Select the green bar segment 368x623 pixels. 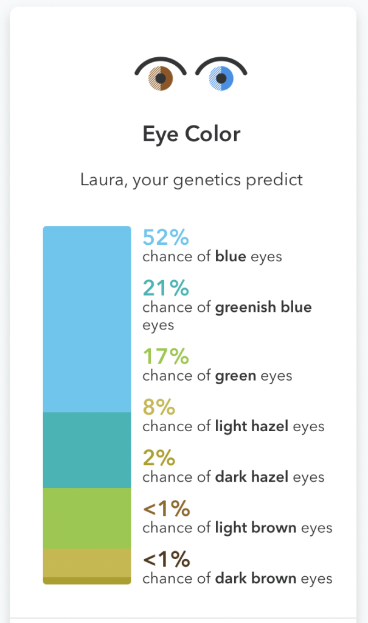tap(87, 518)
